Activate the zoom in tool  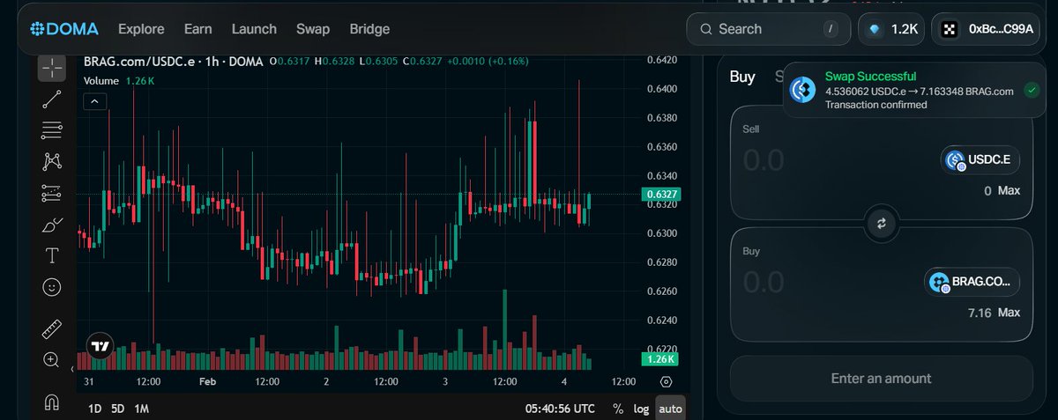pyautogui.click(x=52, y=360)
